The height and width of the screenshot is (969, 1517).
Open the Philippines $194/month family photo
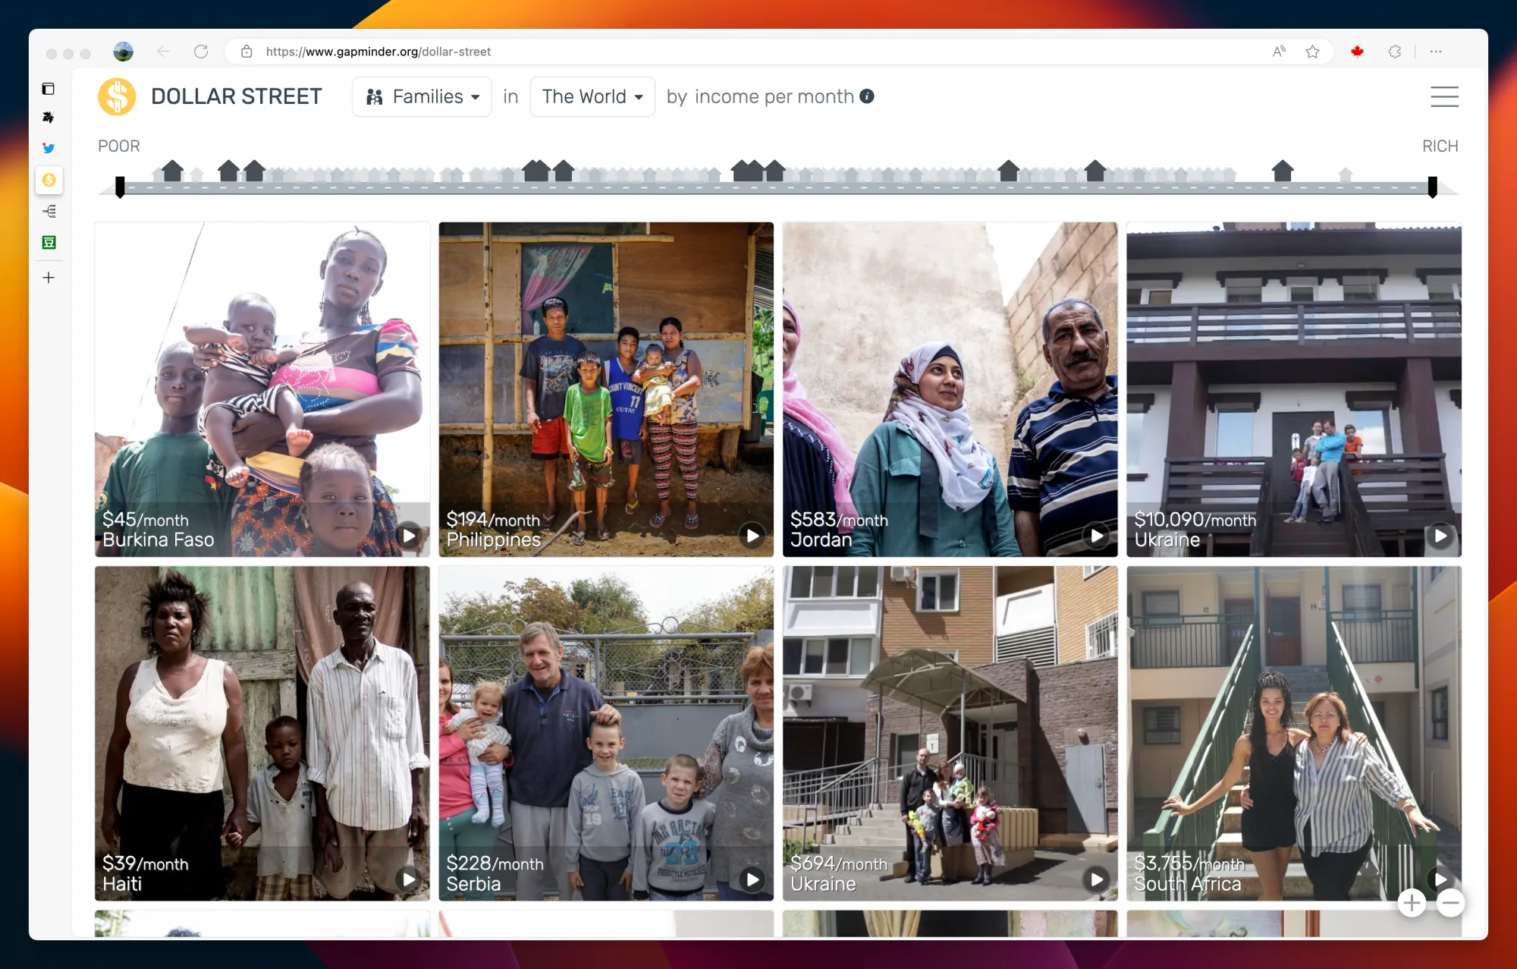[605, 379]
